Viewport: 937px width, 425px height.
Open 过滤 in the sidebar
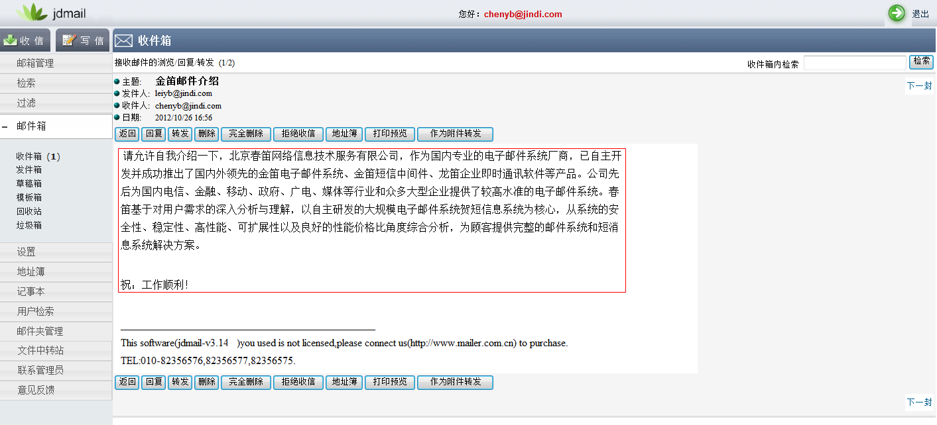click(x=56, y=103)
